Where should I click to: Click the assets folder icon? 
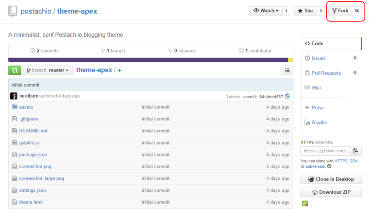[15, 107]
